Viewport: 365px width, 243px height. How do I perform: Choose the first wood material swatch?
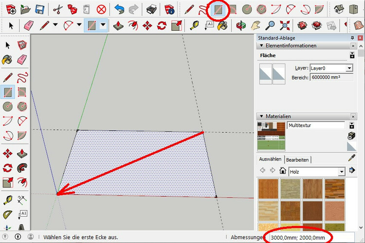tap(267, 189)
